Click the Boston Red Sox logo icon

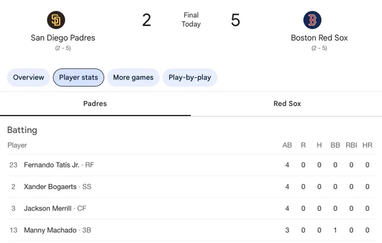point(312,20)
